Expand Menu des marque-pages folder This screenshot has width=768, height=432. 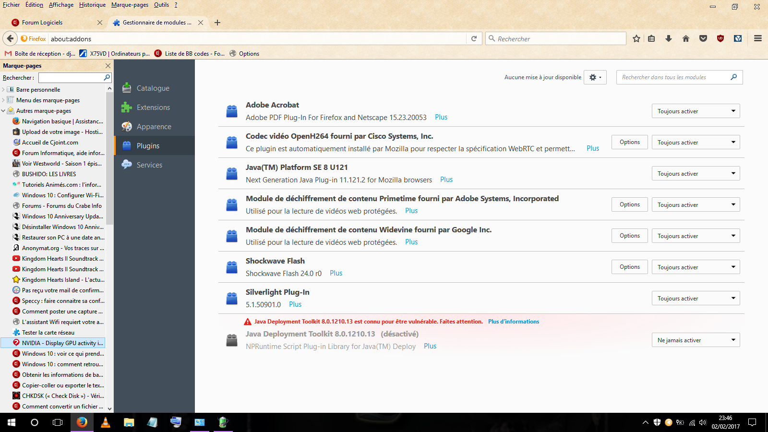tap(3, 100)
